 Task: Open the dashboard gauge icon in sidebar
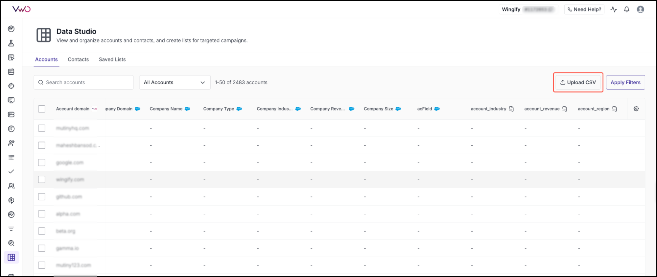pos(11,29)
